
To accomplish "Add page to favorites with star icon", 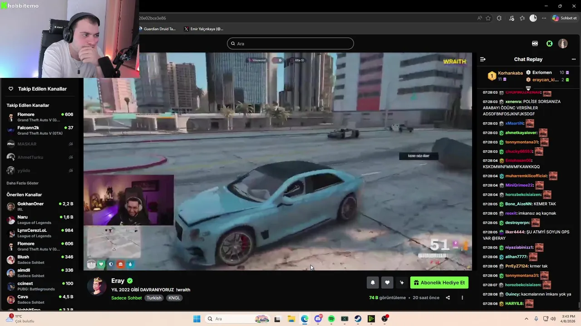I will pos(488,18).
